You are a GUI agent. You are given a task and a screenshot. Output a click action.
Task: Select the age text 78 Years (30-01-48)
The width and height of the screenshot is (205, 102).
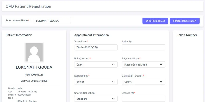coord(27,92)
